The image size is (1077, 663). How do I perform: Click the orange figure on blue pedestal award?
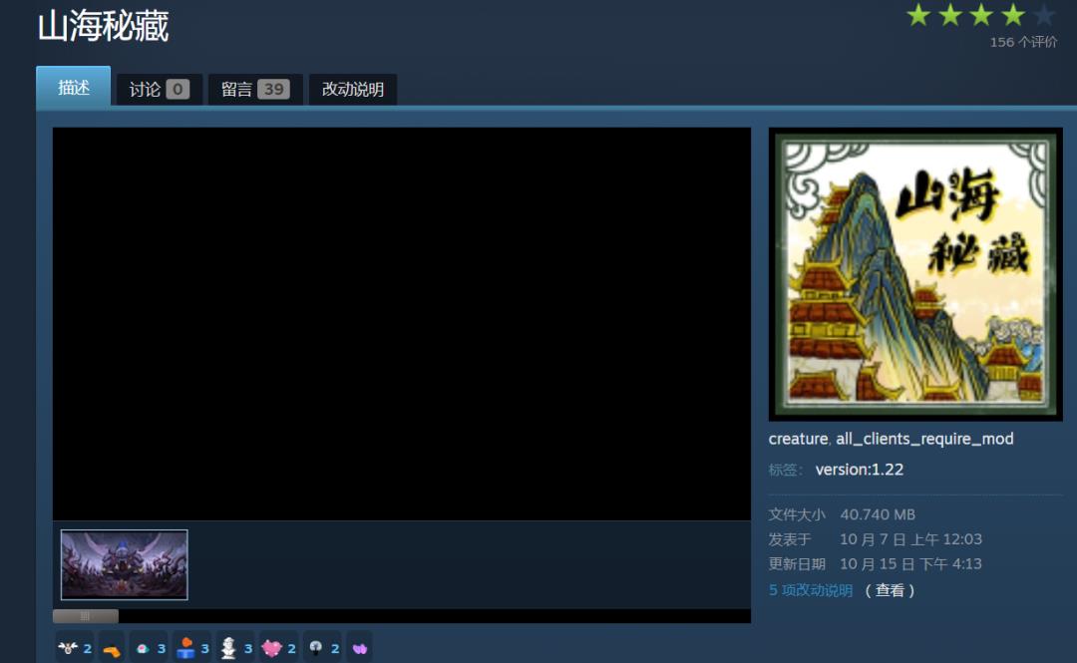185,648
